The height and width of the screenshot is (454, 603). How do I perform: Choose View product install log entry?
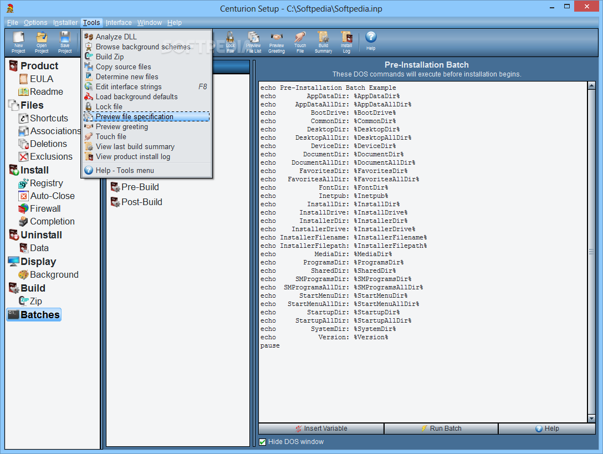tap(146, 156)
